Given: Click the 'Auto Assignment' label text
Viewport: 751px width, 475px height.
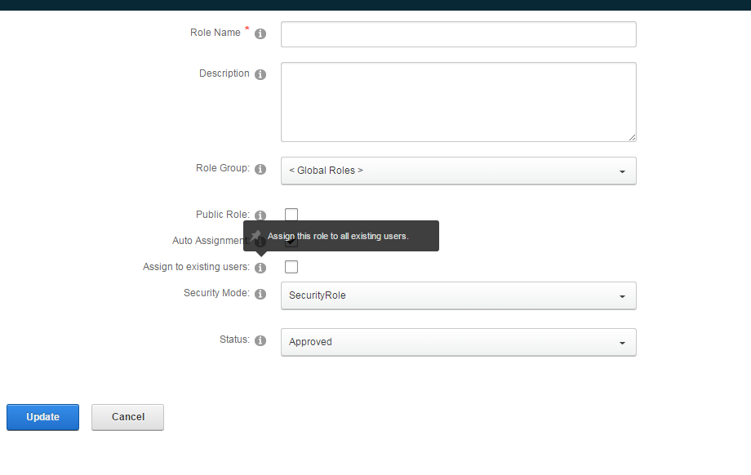Looking at the screenshot, I should 209,241.
